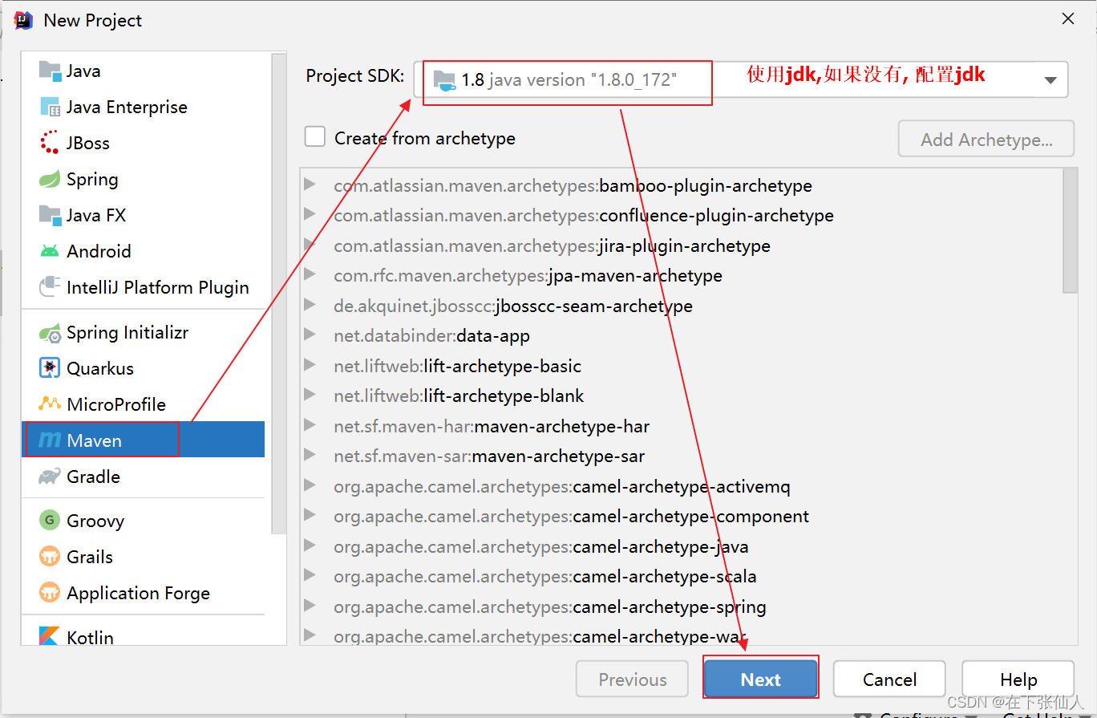Expand jpa-maven-archetype entry
The image size is (1097, 718).
[x=310, y=274]
